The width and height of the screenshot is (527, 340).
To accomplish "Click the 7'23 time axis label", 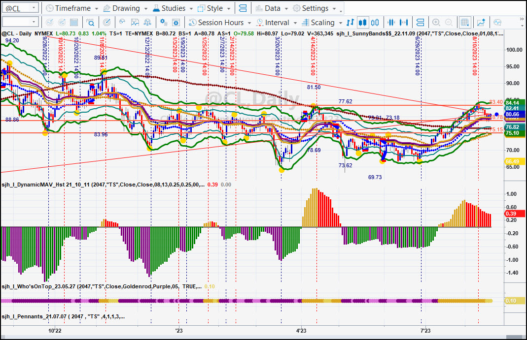I will (x=425, y=331).
